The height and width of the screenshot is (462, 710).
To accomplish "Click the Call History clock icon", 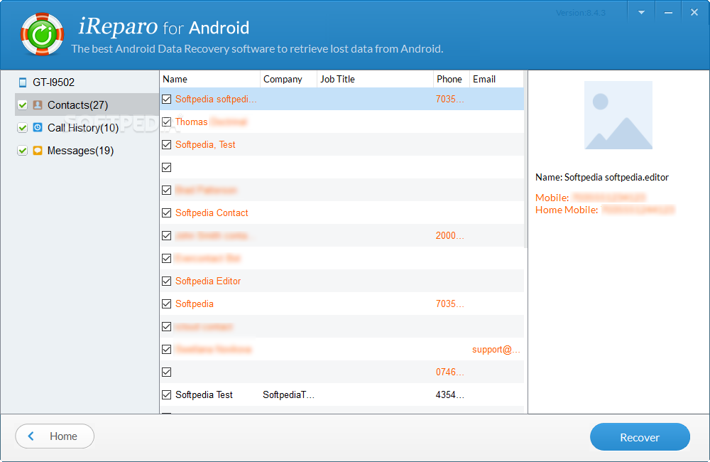I will 38,127.
